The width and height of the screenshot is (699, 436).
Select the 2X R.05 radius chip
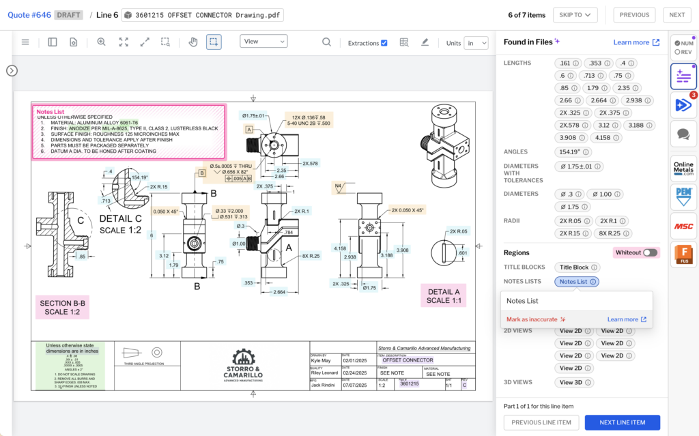(573, 220)
